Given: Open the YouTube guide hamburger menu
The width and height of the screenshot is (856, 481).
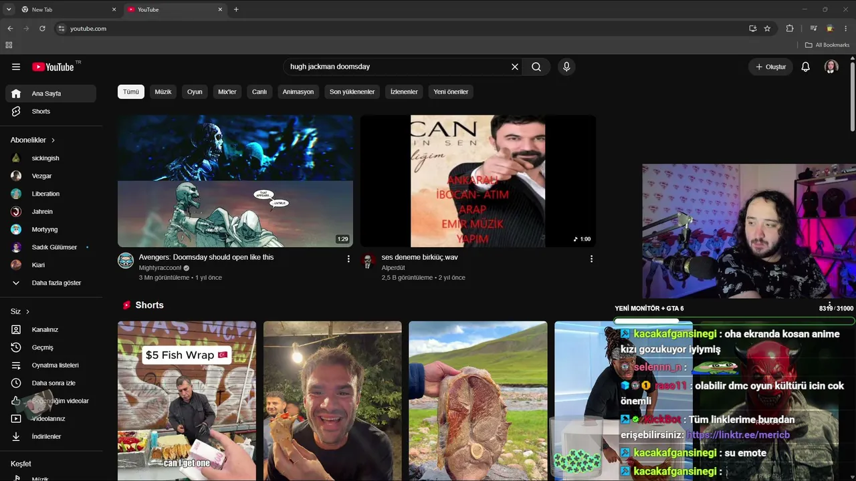Looking at the screenshot, I should pos(16,67).
